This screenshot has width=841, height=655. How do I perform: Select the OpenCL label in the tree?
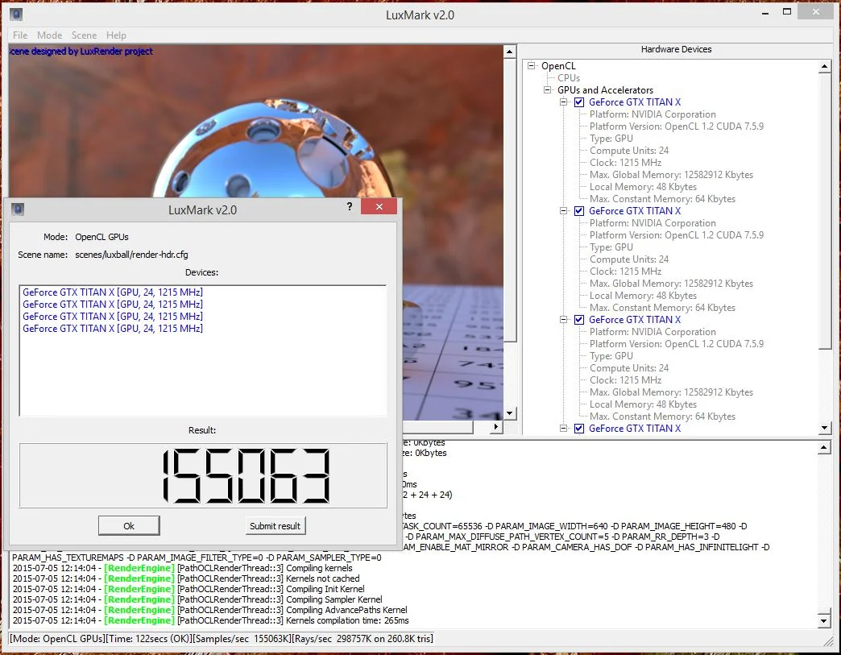tap(558, 65)
